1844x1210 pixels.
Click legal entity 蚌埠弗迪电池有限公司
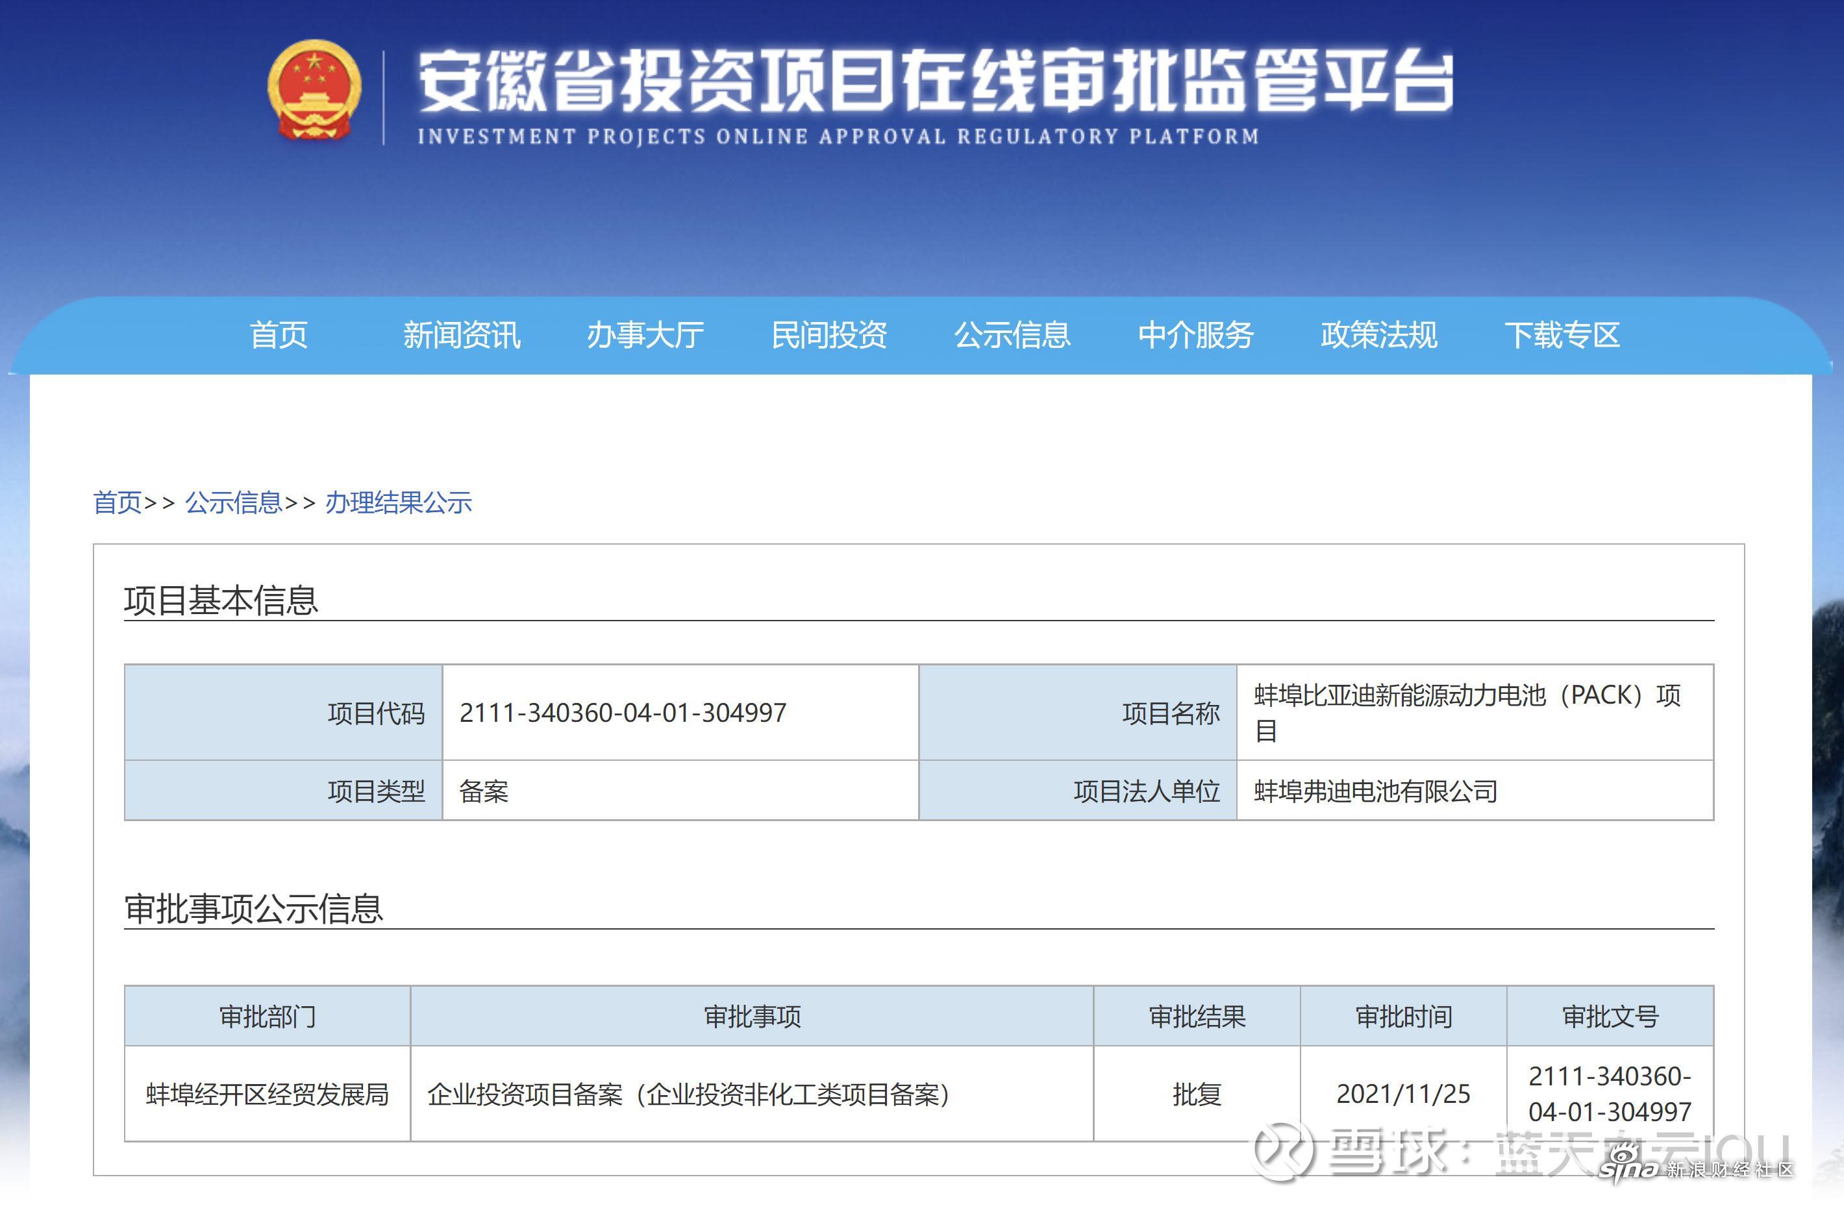coord(1376,791)
